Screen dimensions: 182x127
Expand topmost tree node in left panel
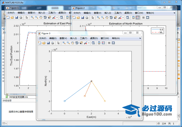click(x=3, y=40)
